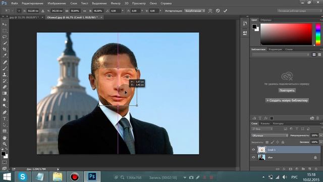This screenshot has width=323, height=182.
Task: Toggle Quick Mask mode
Action: [x=5, y=162]
